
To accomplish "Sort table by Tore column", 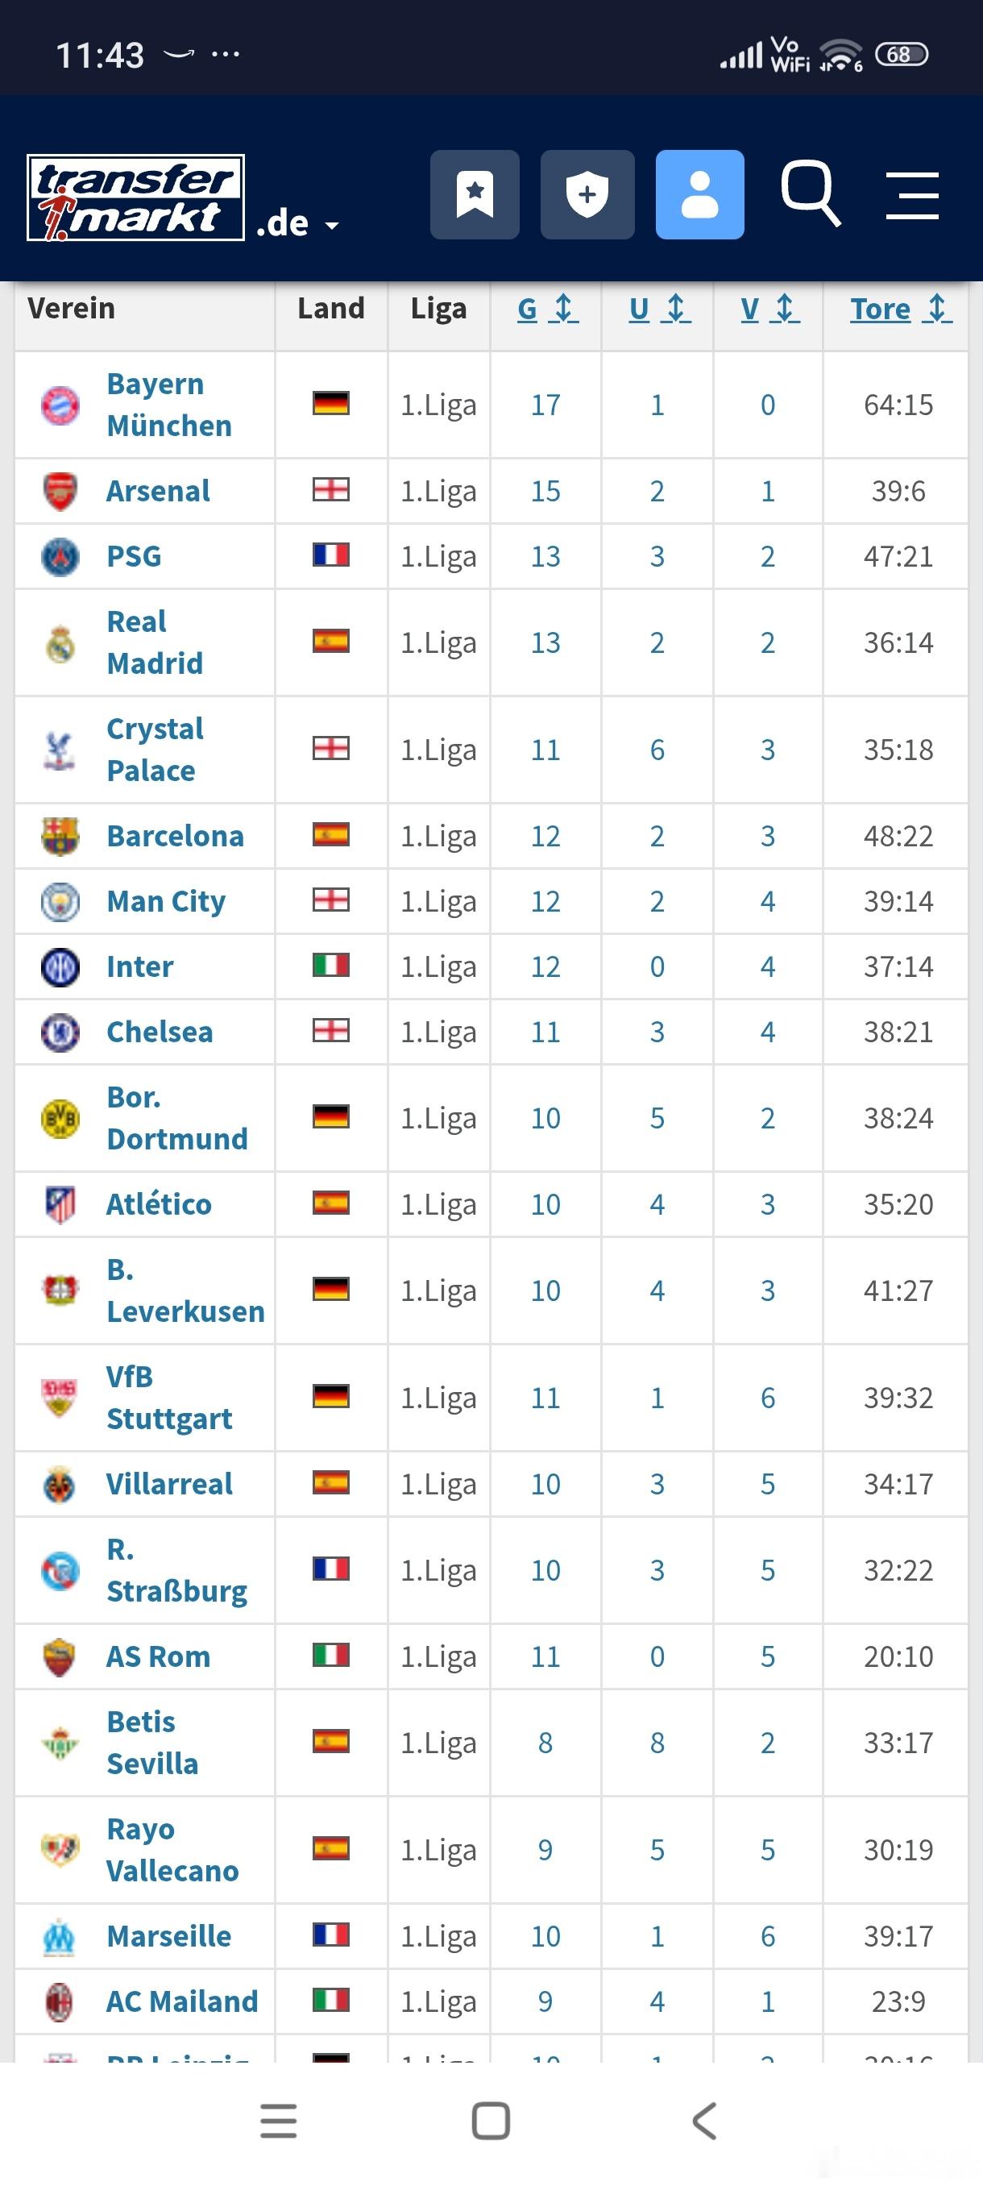I will pos(900,309).
